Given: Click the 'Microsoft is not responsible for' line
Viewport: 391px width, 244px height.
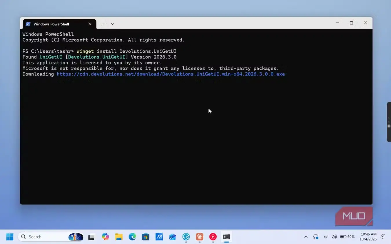Looking at the screenshot, I should [x=151, y=68].
